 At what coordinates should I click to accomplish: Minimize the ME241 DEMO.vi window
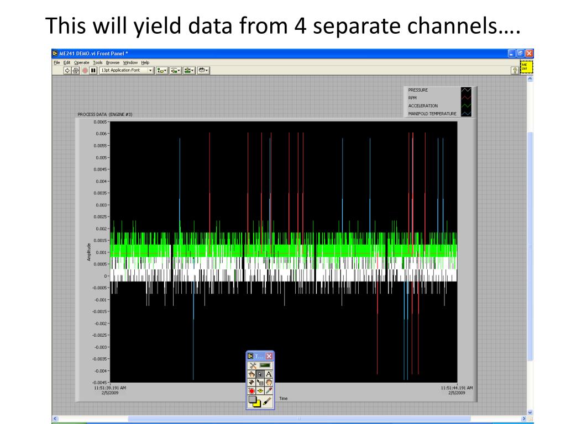tap(511, 54)
